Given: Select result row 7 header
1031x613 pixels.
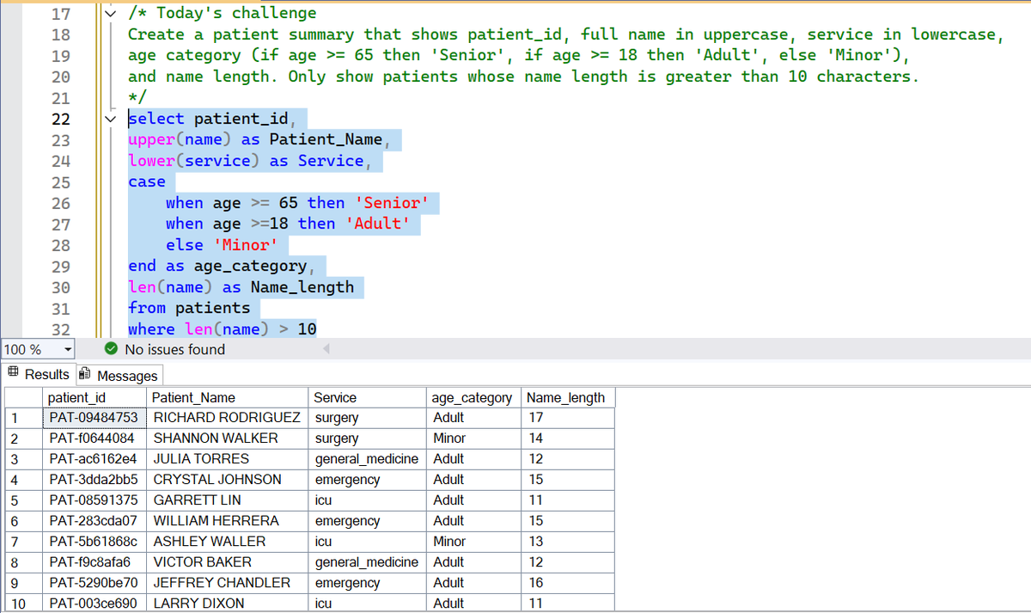Looking at the screenshot, I should coord(24,542).
